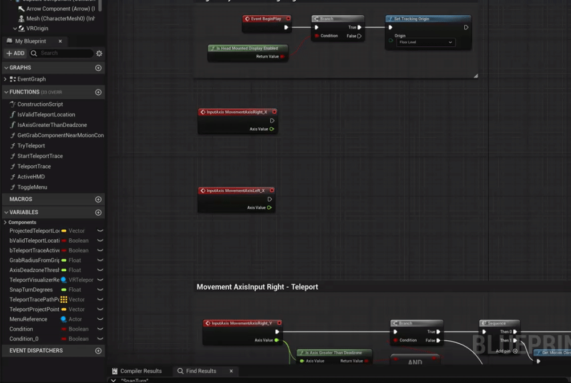Image resolution: width=571 pixels, height=383 pixels.
Task: Click MovementAxisLeft_X exec output pin
Action: (270, 199)
